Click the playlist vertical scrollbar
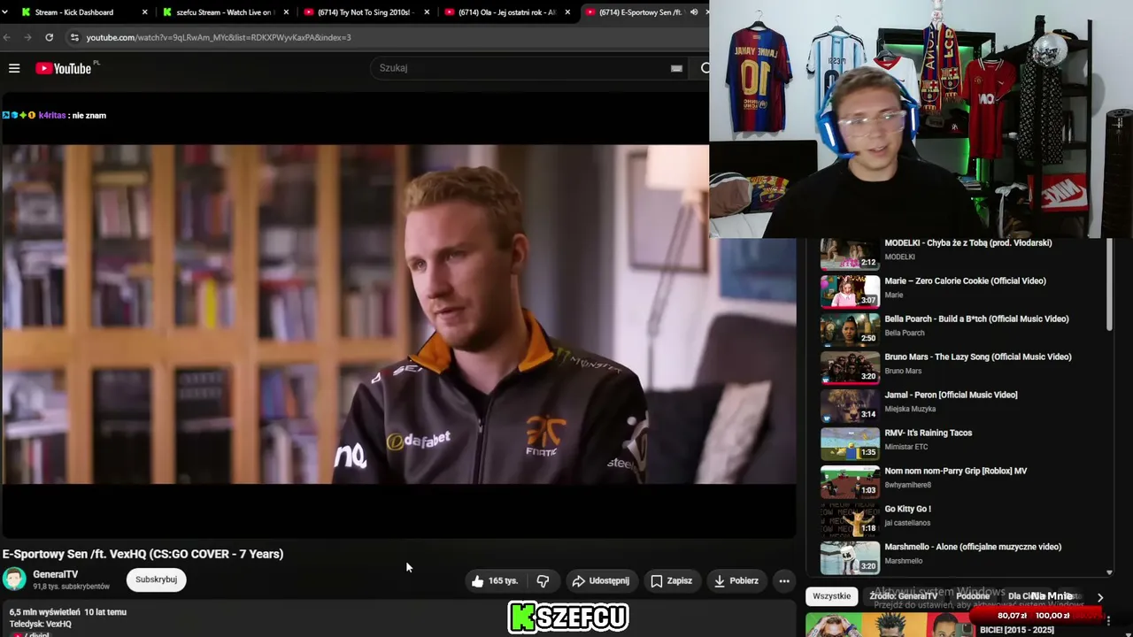Screen dimensions: 1133x637 (1109, 283)
